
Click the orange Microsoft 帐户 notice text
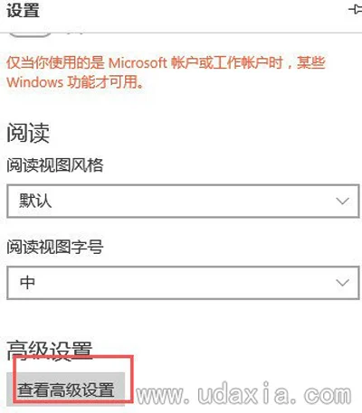point(166,72)
